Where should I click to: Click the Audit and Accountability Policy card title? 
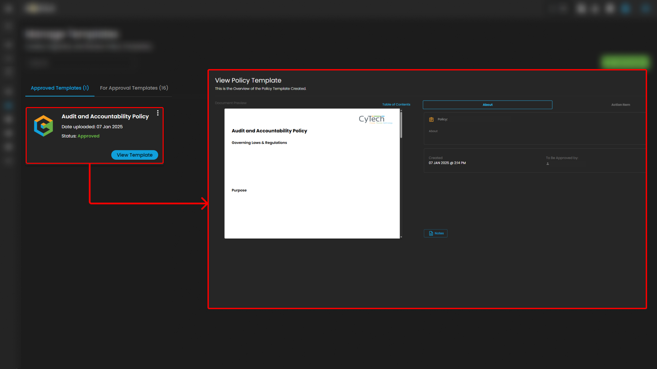[x=105, y=117]
